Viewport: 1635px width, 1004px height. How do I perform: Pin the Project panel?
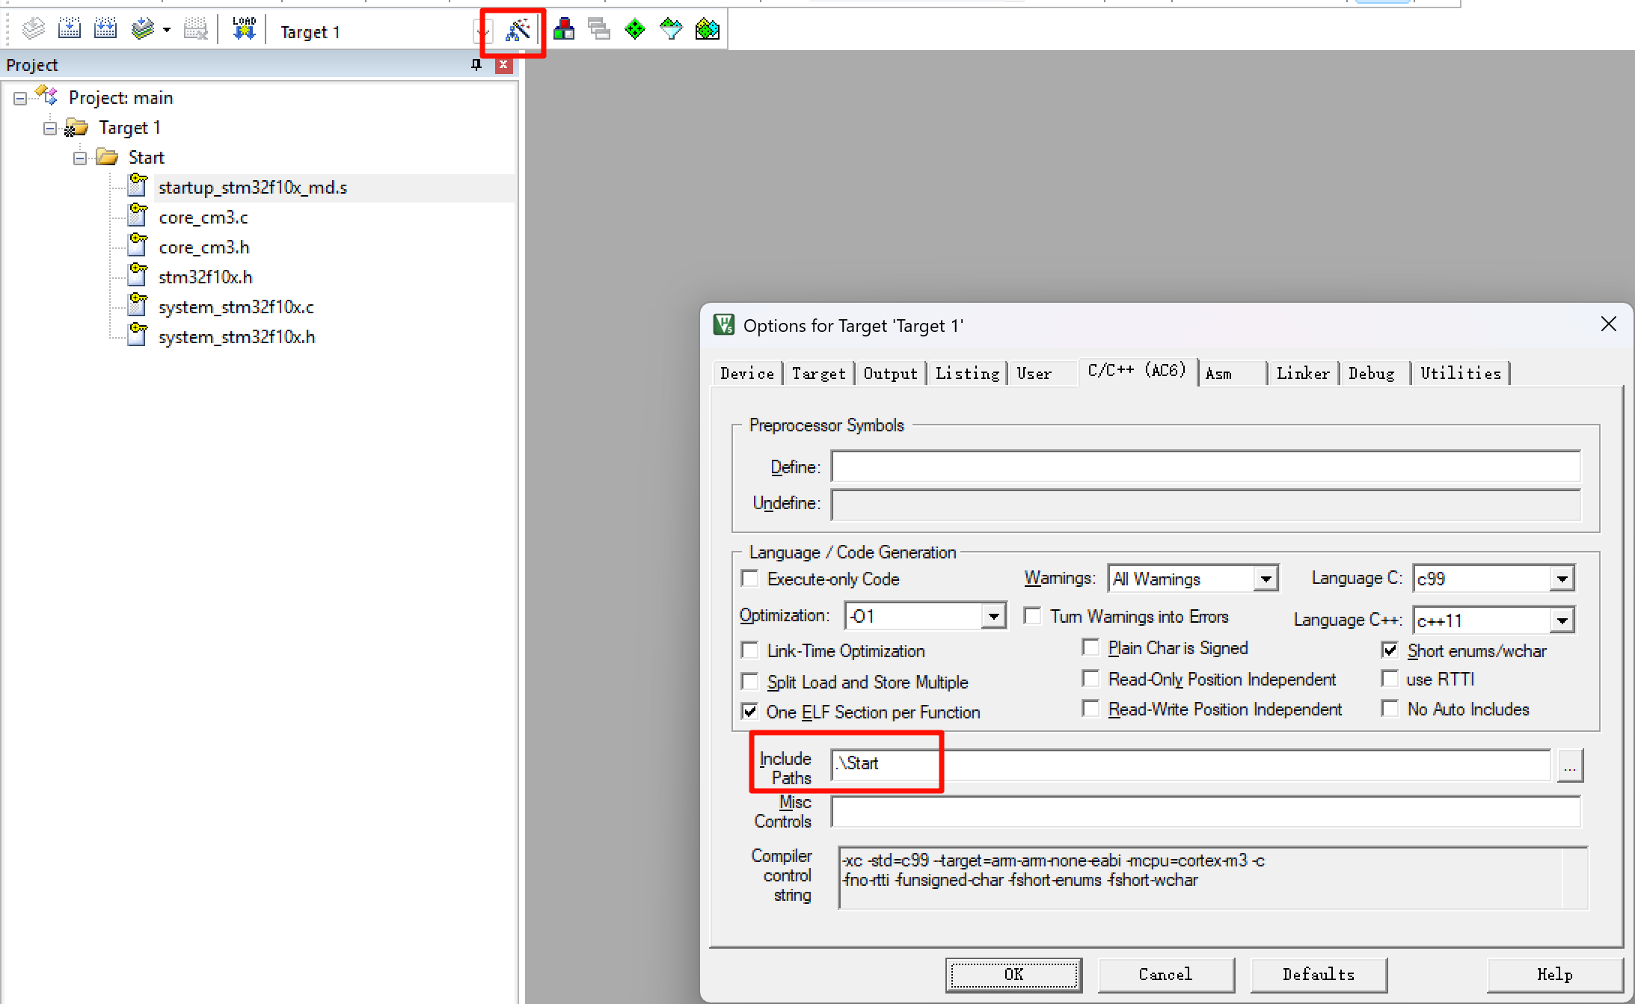[476, 65]
